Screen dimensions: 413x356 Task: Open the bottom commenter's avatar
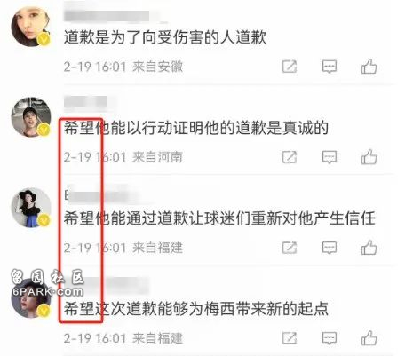31,298
